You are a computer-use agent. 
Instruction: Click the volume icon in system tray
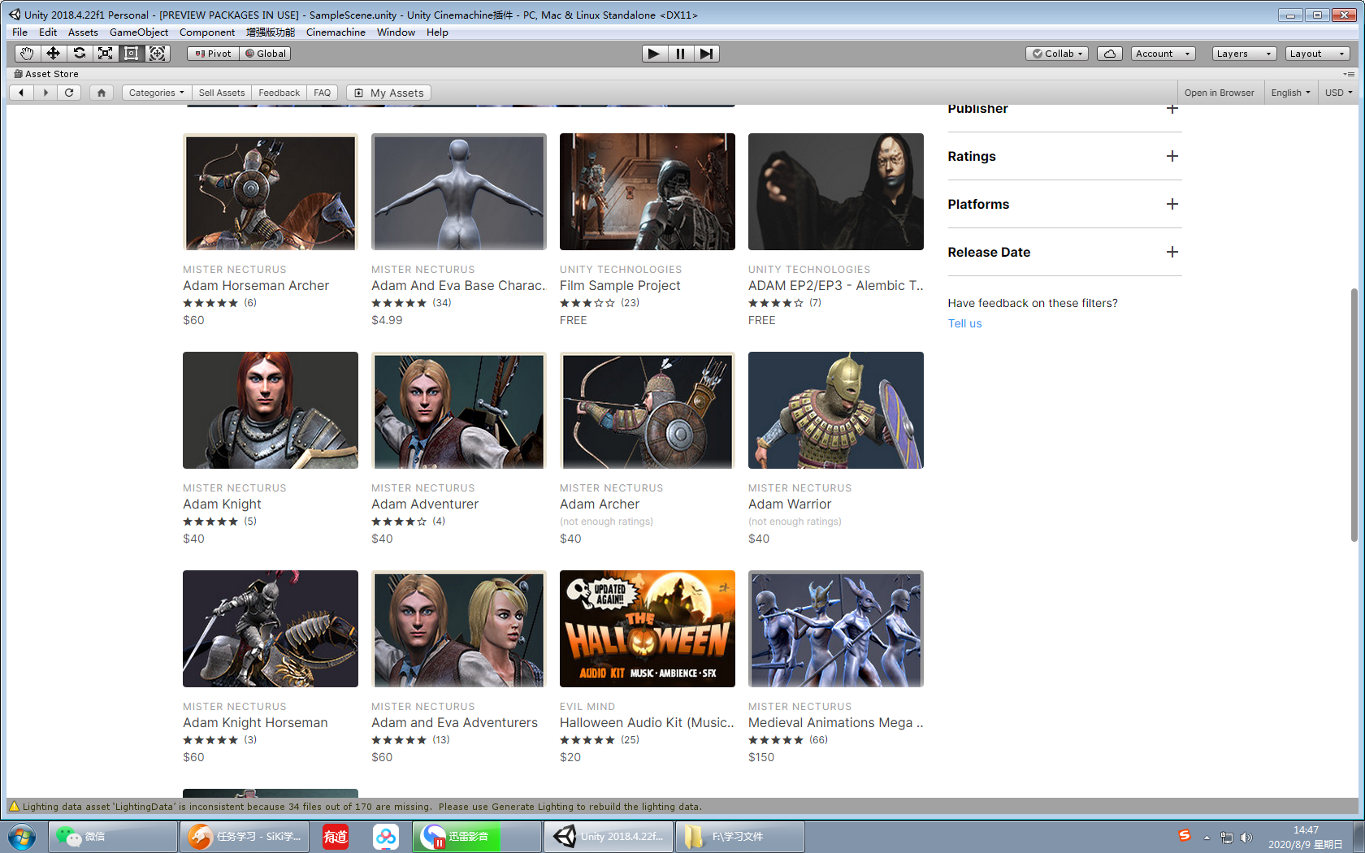point(1246,838)
